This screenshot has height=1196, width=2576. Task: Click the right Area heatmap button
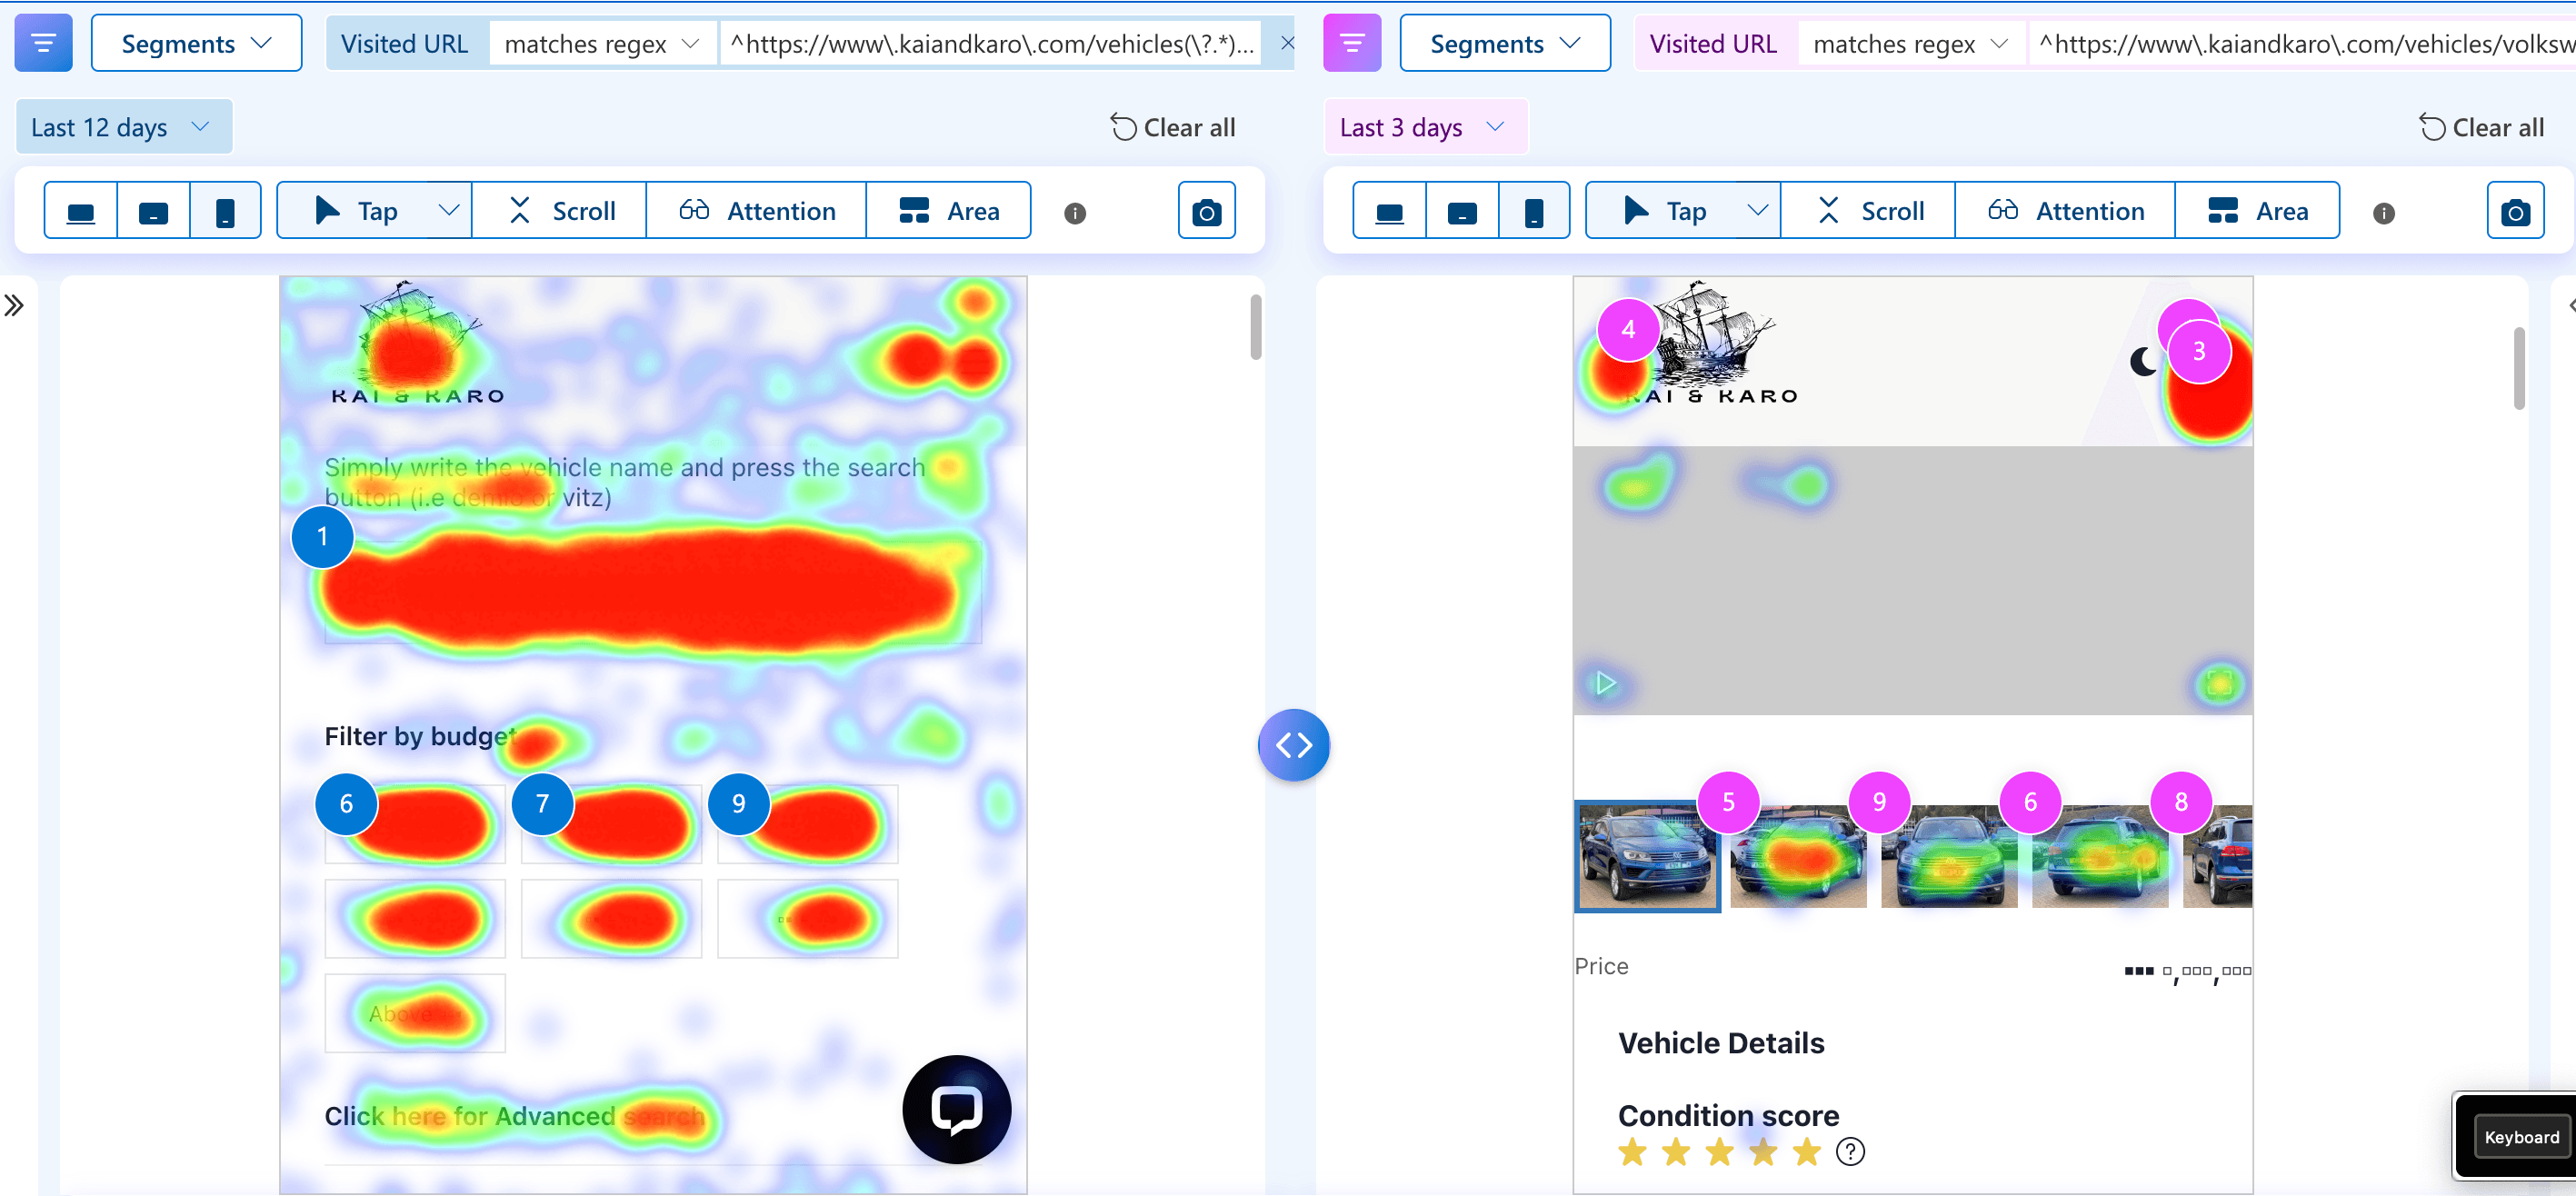point(2257,211)
